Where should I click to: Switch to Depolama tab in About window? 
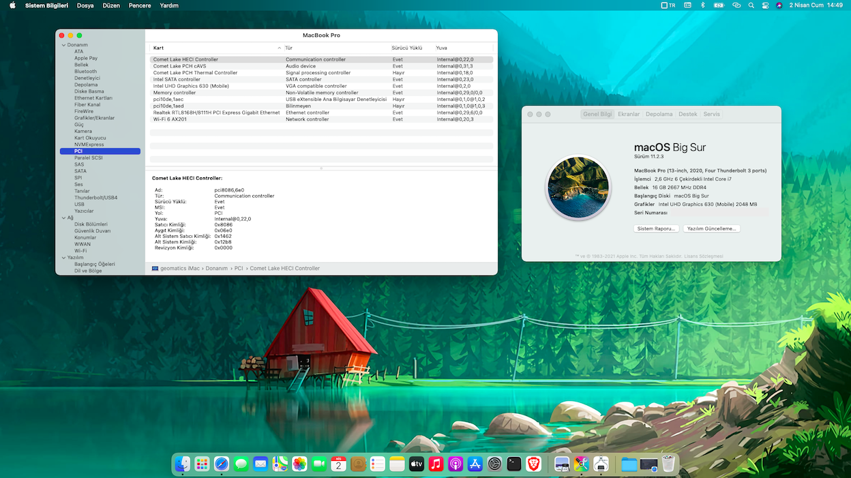pyautogui.click(x=659, y=115)
